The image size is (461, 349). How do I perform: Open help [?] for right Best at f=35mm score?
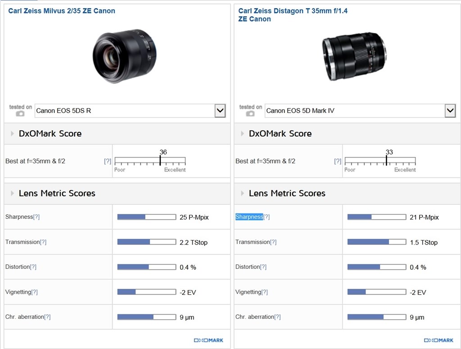(x=338, y=161)
